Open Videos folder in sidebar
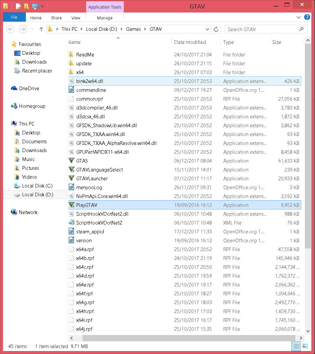315x354 pixels. pos(29,177)
